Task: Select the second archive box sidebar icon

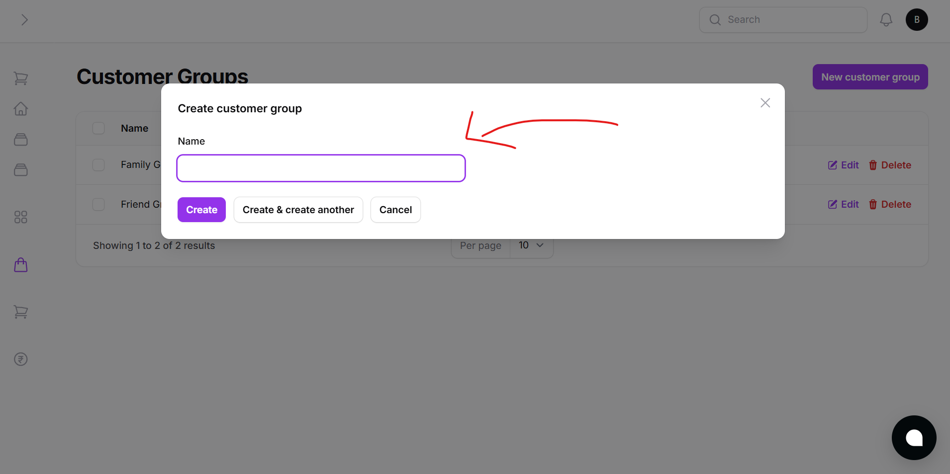Action: pos(20,169)
